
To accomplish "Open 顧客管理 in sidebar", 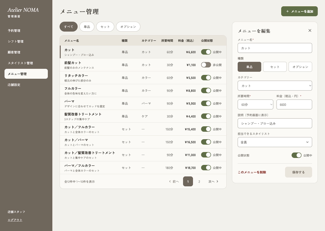I will click(x=26, y=52).
